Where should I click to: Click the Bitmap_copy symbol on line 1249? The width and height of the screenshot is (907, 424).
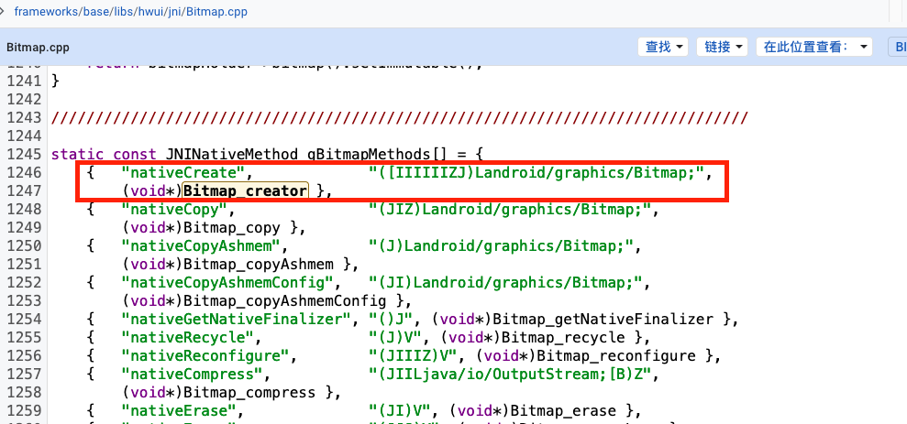[x=231, y=228]
